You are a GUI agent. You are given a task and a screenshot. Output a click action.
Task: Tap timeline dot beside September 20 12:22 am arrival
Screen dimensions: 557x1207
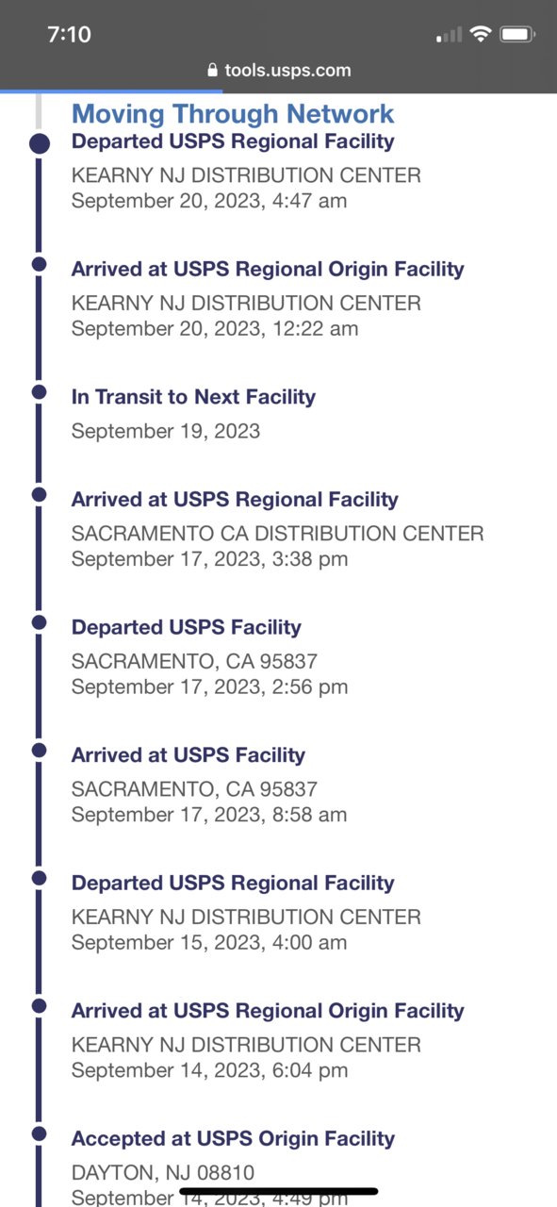point(40,264)
